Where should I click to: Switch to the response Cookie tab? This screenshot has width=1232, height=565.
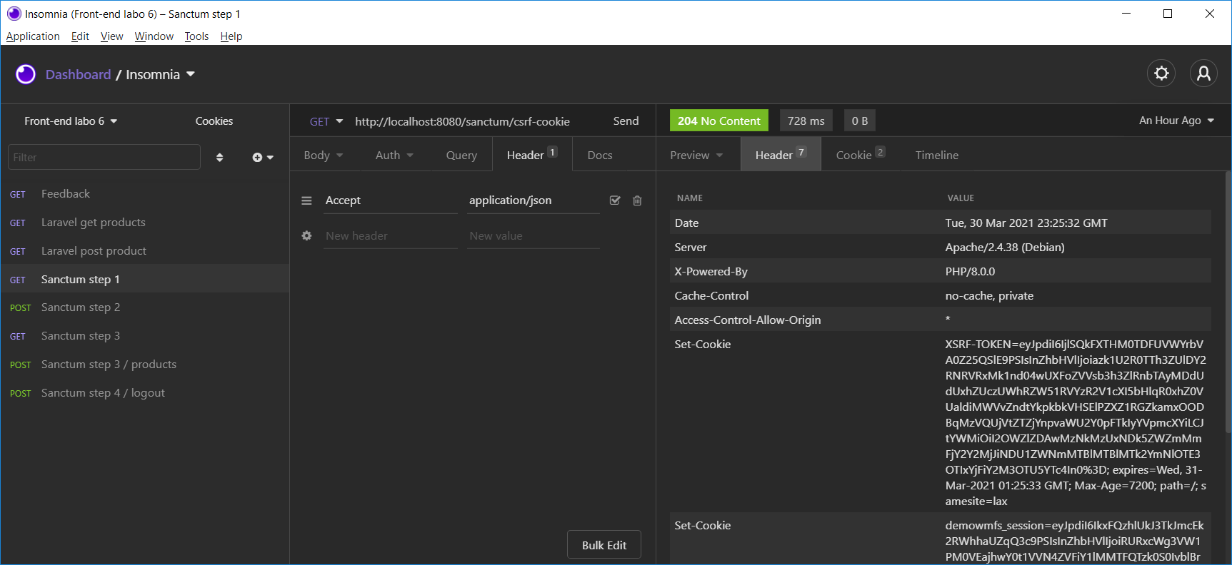point(861,155)
